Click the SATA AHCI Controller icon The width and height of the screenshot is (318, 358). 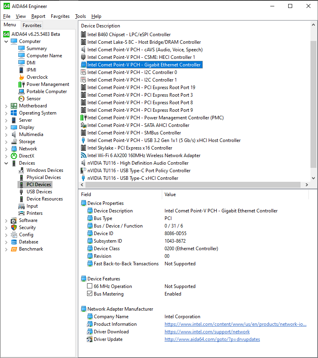coord(83,125)
